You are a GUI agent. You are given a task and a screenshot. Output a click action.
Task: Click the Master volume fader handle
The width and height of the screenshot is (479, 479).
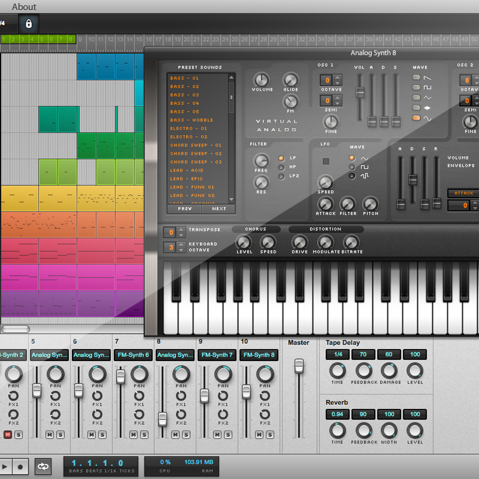(299, 366)
